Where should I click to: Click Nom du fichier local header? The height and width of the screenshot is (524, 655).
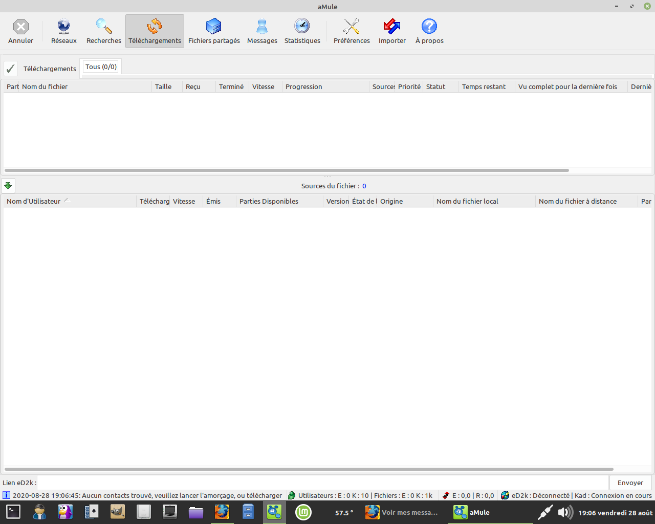484,201
